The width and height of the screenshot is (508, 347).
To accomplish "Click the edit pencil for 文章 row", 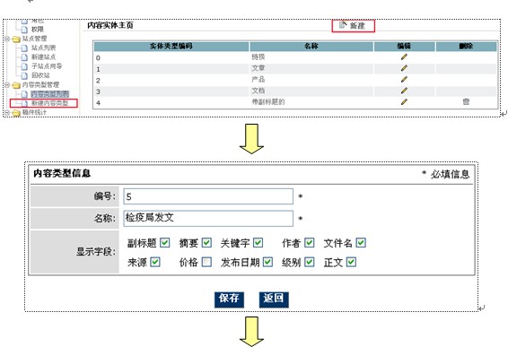I will click(404, 68).
